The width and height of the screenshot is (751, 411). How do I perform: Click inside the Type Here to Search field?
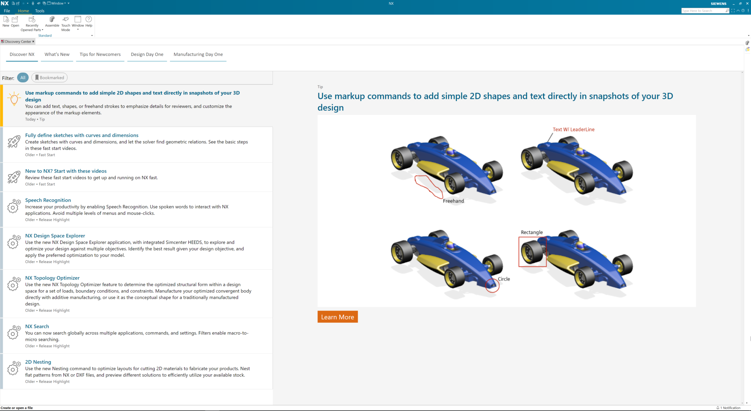click(x=704, y=10)
